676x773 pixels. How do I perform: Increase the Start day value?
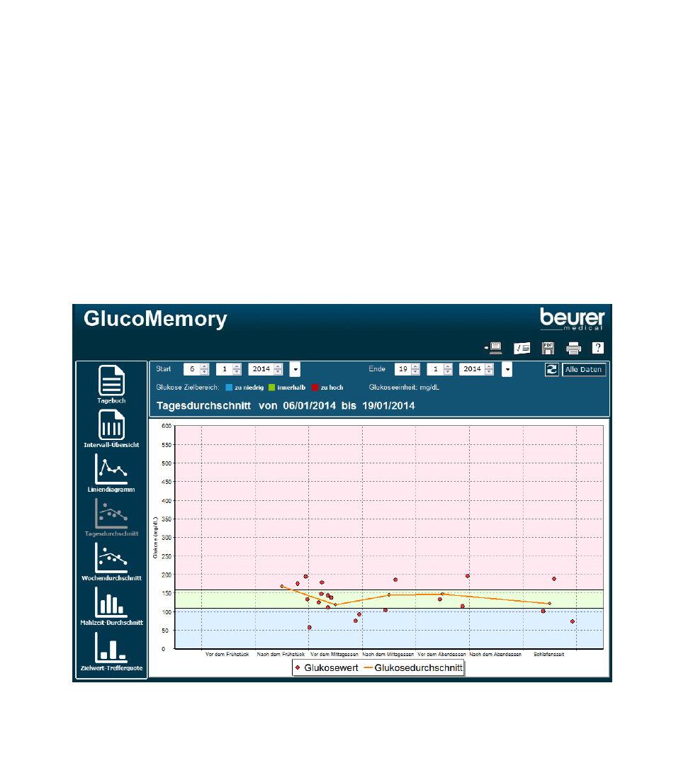tap(205, 366)
